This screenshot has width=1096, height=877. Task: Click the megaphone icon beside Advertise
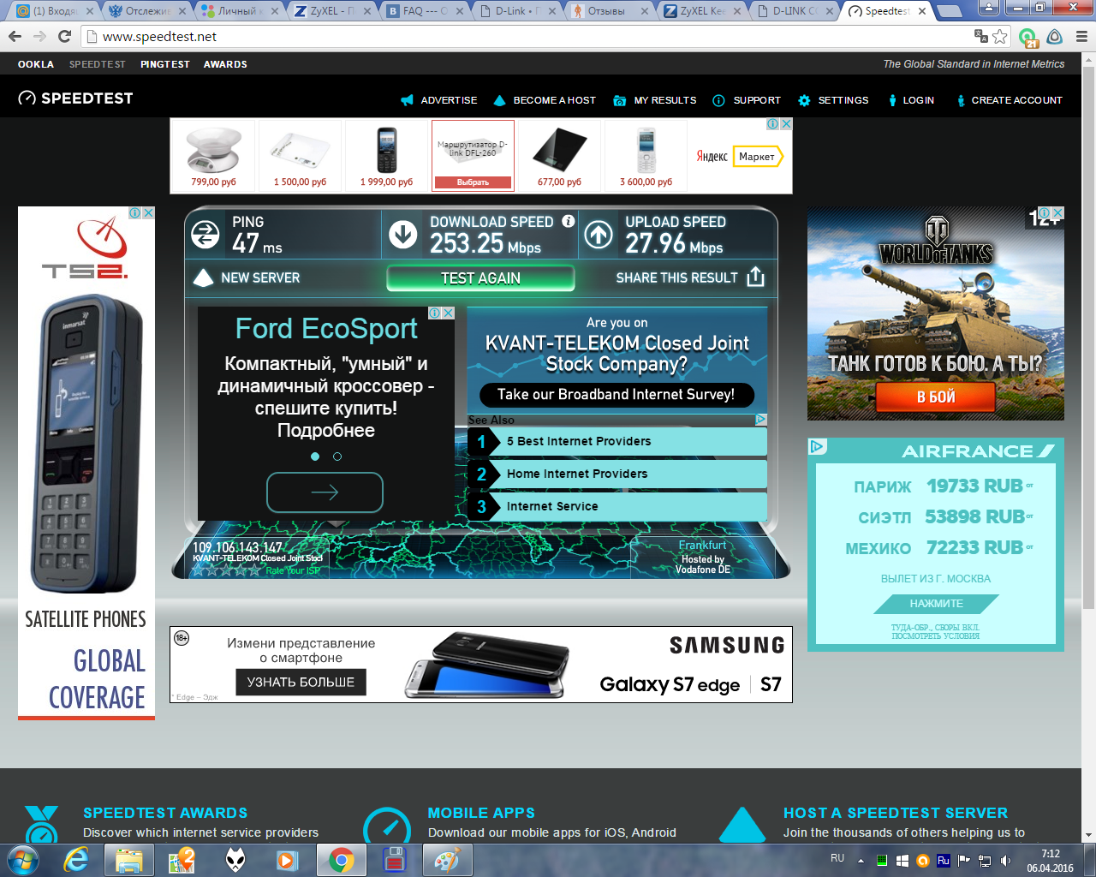[x=407, y=100]
